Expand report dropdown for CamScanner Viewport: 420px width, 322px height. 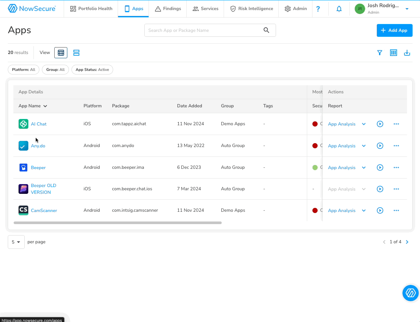point(364,210)
